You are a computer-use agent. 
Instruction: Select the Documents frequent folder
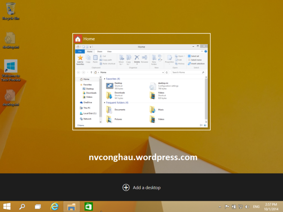tap(115, 110)
